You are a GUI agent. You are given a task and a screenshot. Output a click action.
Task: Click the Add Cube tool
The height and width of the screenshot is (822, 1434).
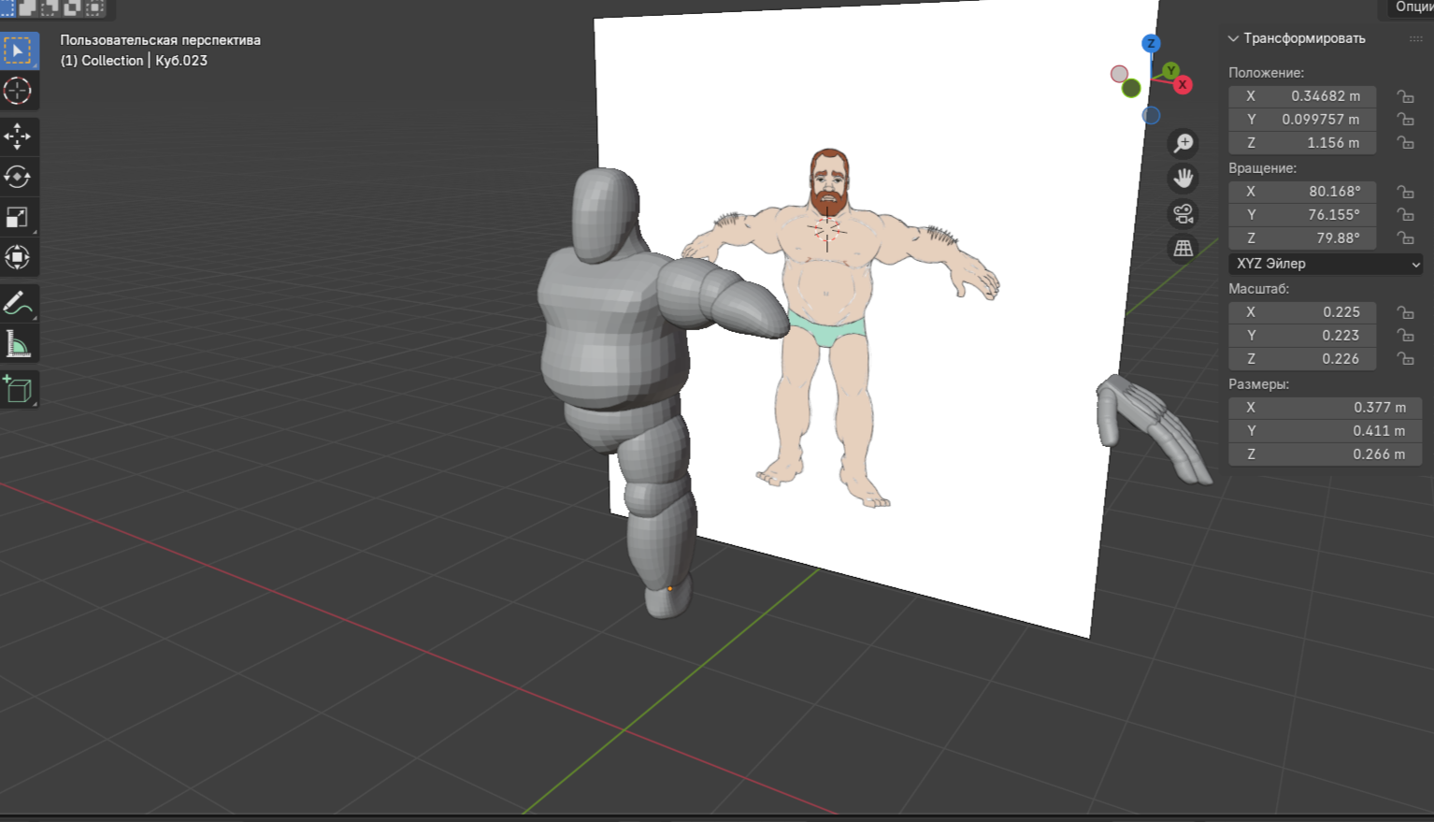[x=18, y=388]
